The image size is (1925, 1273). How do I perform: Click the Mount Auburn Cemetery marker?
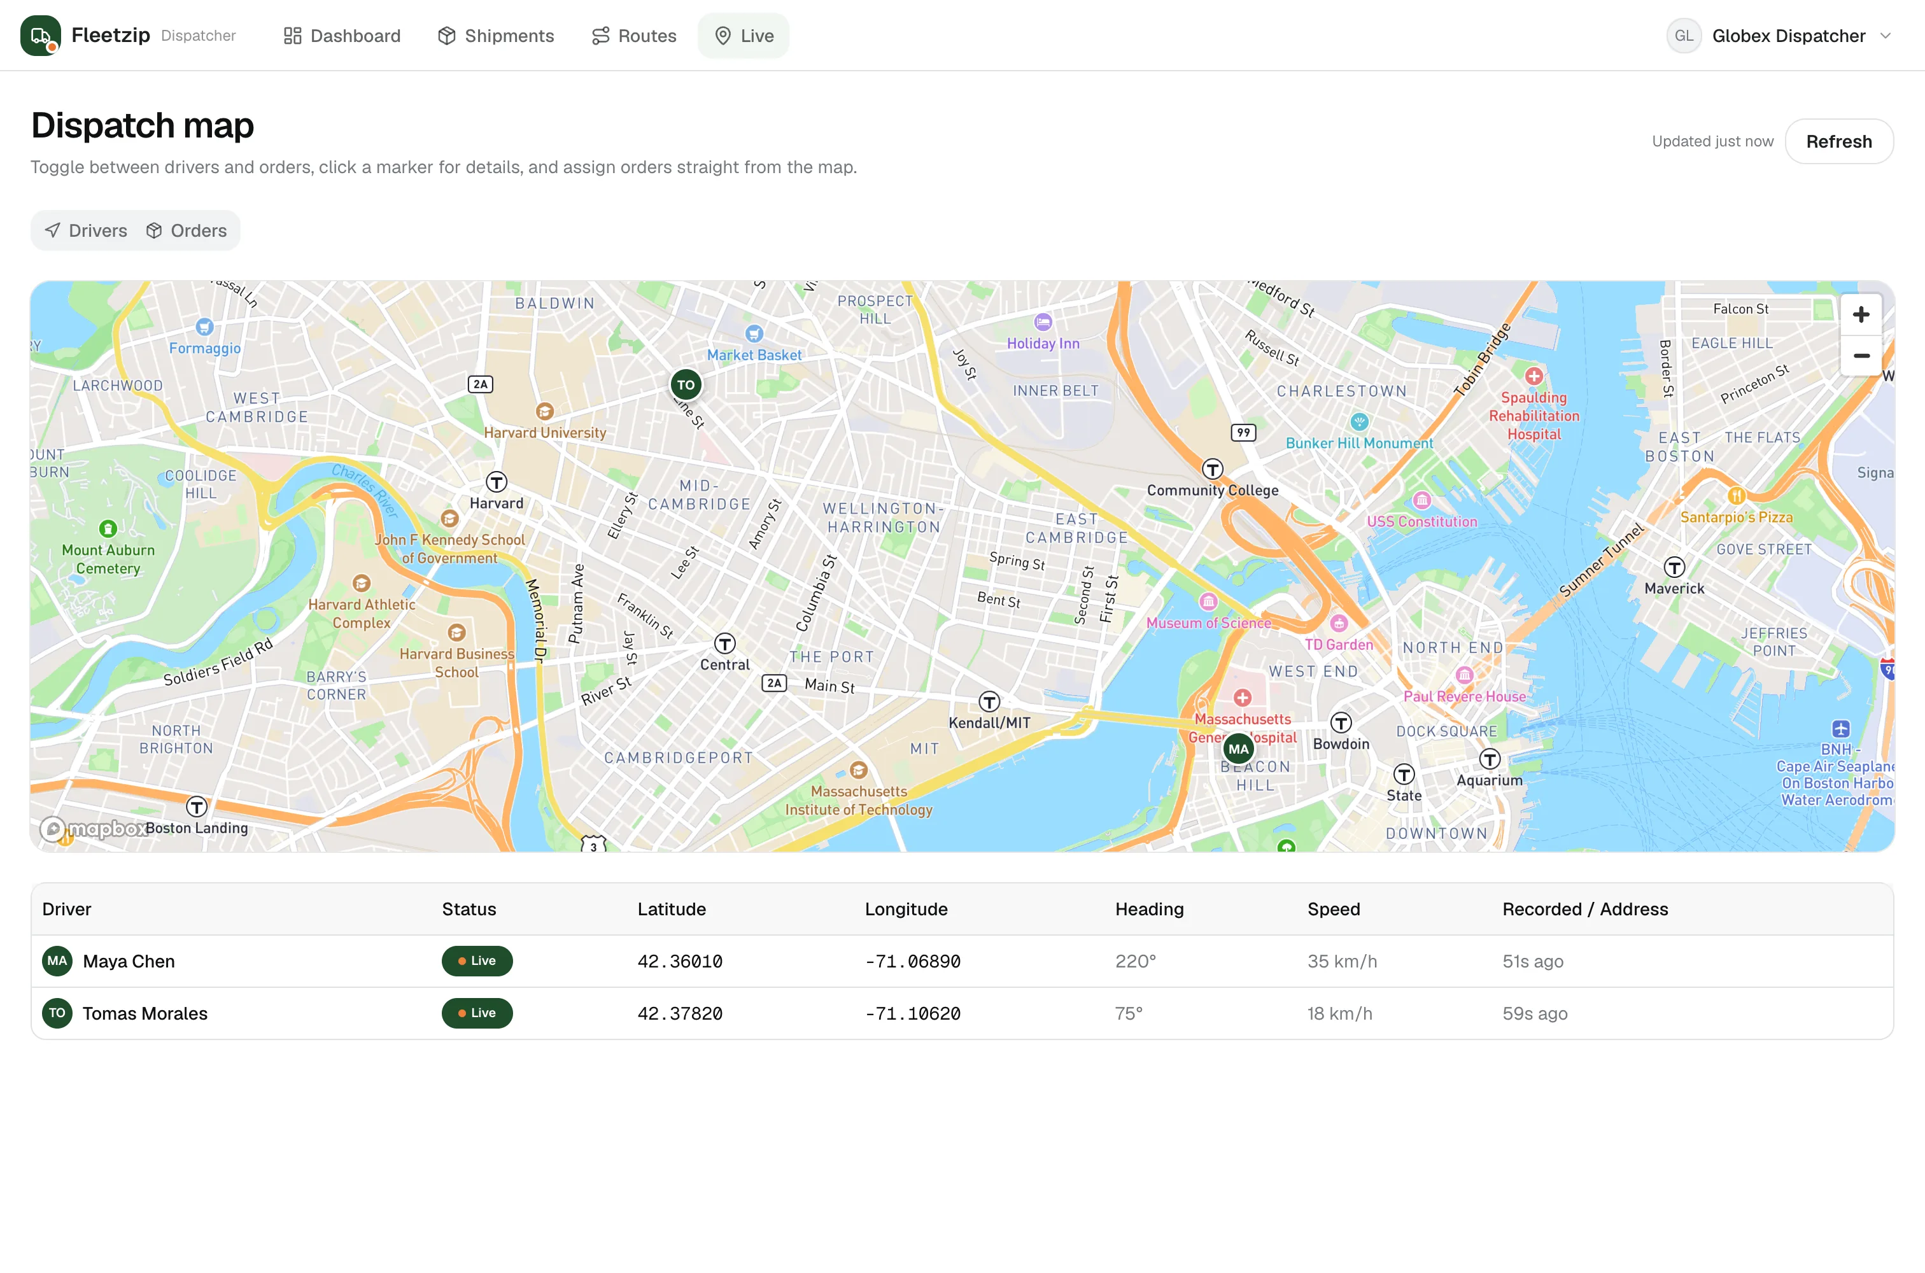(x=108, y=530)
